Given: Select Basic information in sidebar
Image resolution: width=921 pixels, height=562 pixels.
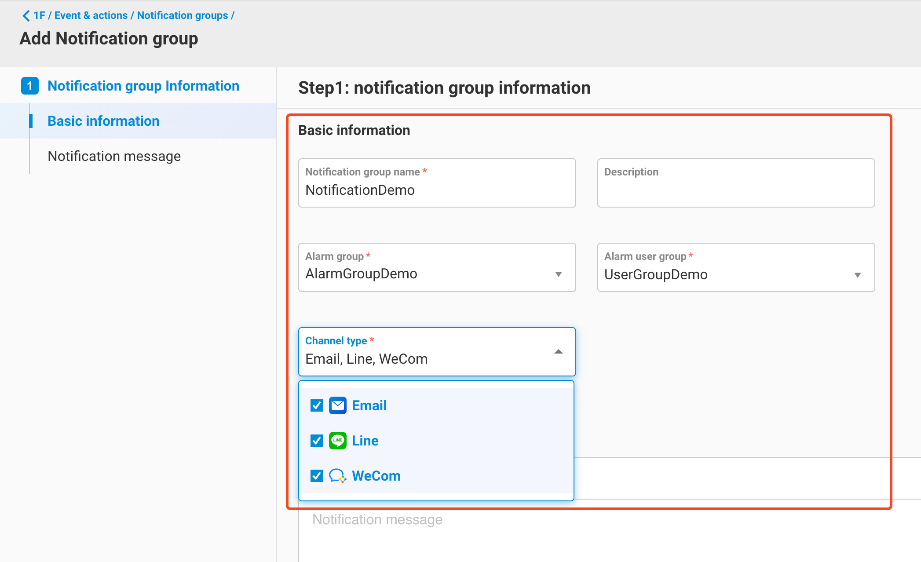Looking at the screenshot, I should tap(103, 121).
